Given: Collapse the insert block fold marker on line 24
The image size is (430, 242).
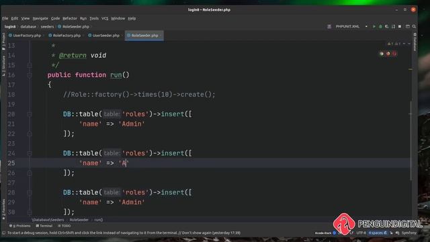Looking at the screenshot, I should (x=30, y=153).
